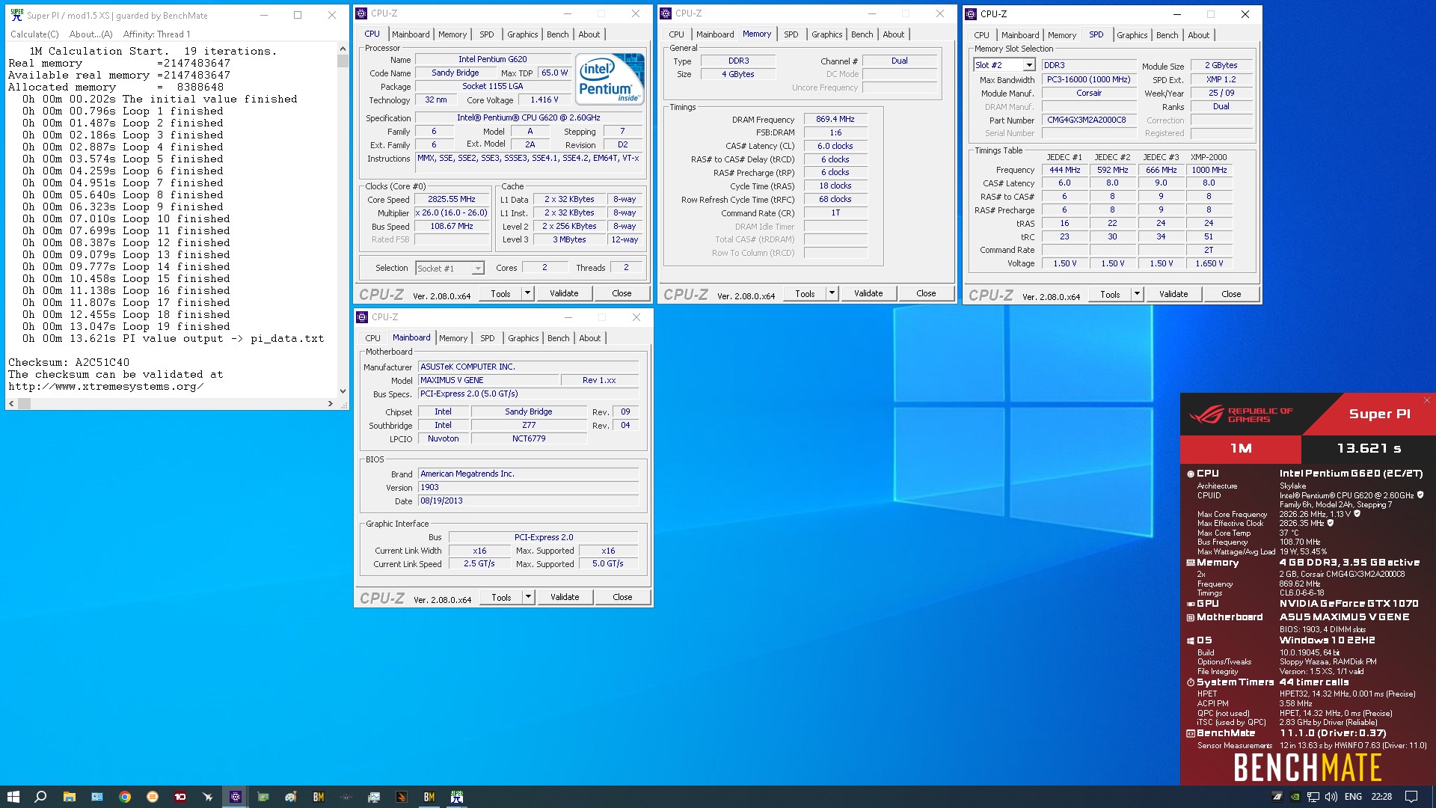
Task: Open the red '10' app on the taskbar
Action: 180,797
